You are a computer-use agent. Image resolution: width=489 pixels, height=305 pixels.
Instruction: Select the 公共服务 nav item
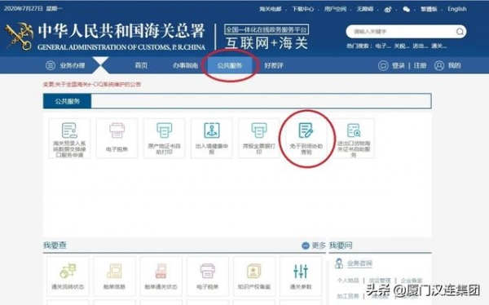[x=230, y=65]
